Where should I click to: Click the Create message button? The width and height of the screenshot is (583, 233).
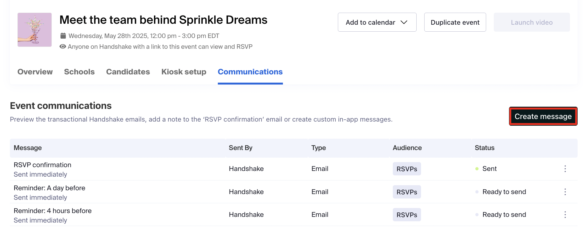(x=543, y=116)
